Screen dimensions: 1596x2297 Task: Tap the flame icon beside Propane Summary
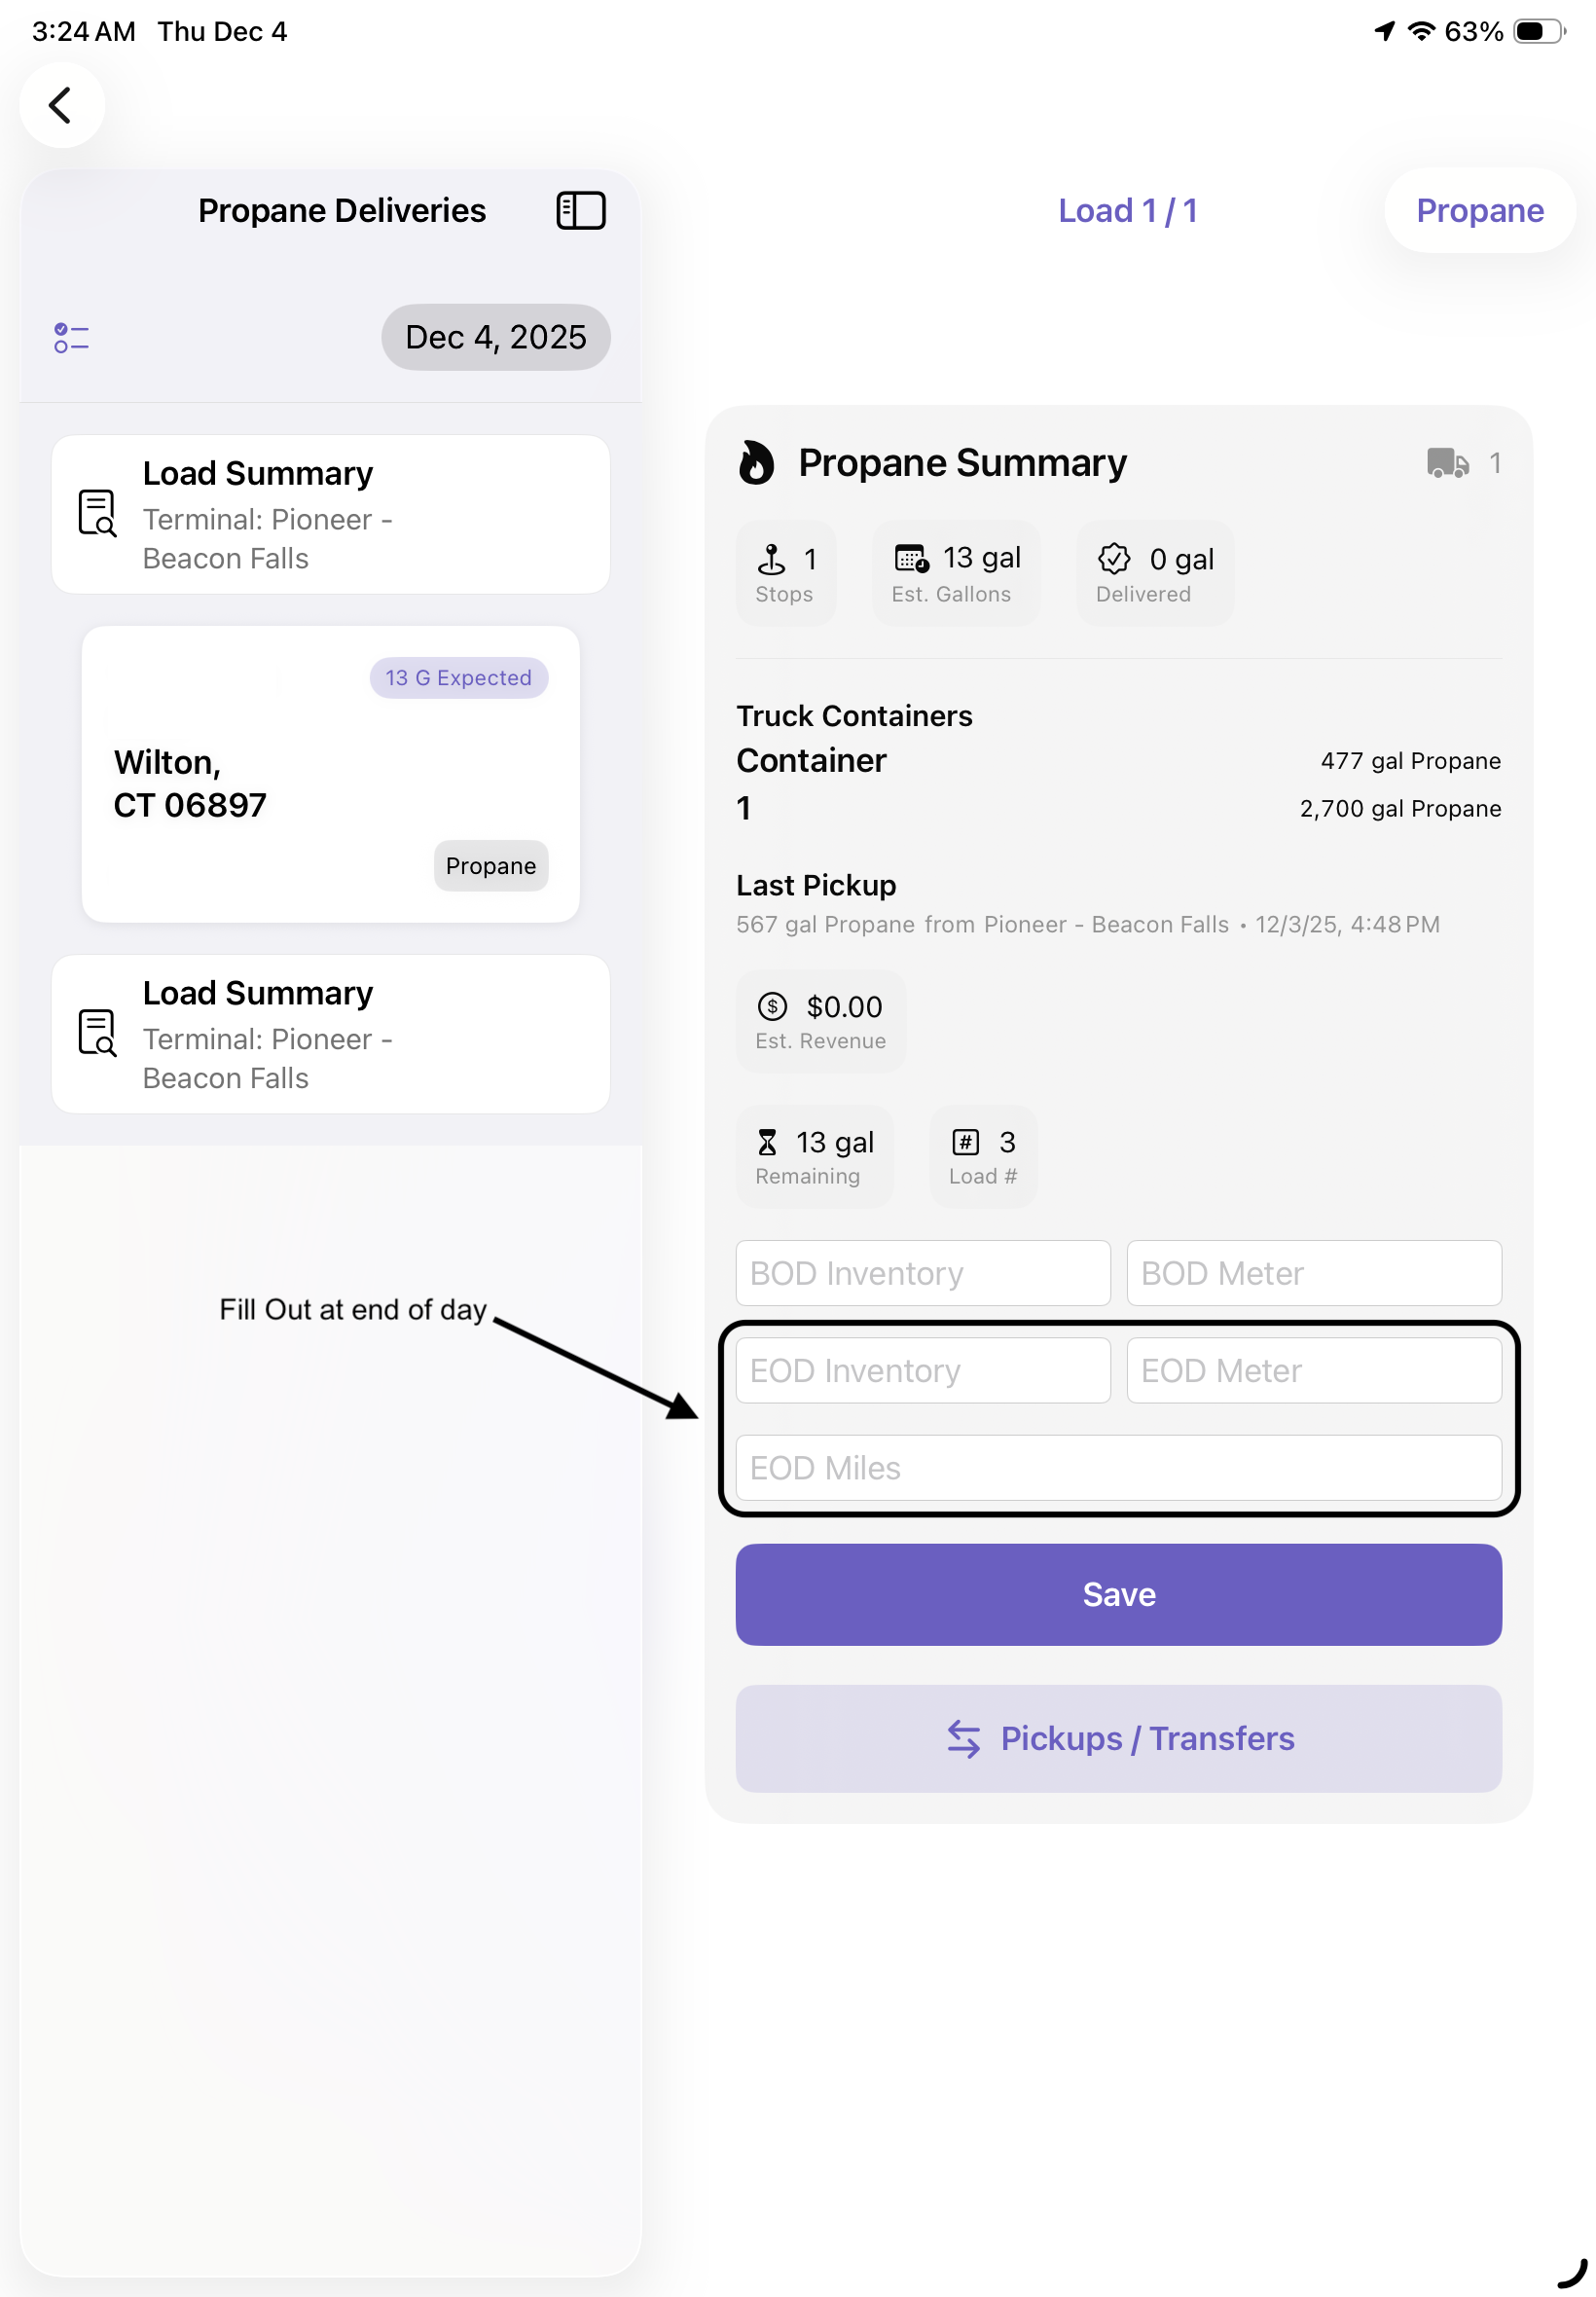pyautogui.click(x=756, y=463)
